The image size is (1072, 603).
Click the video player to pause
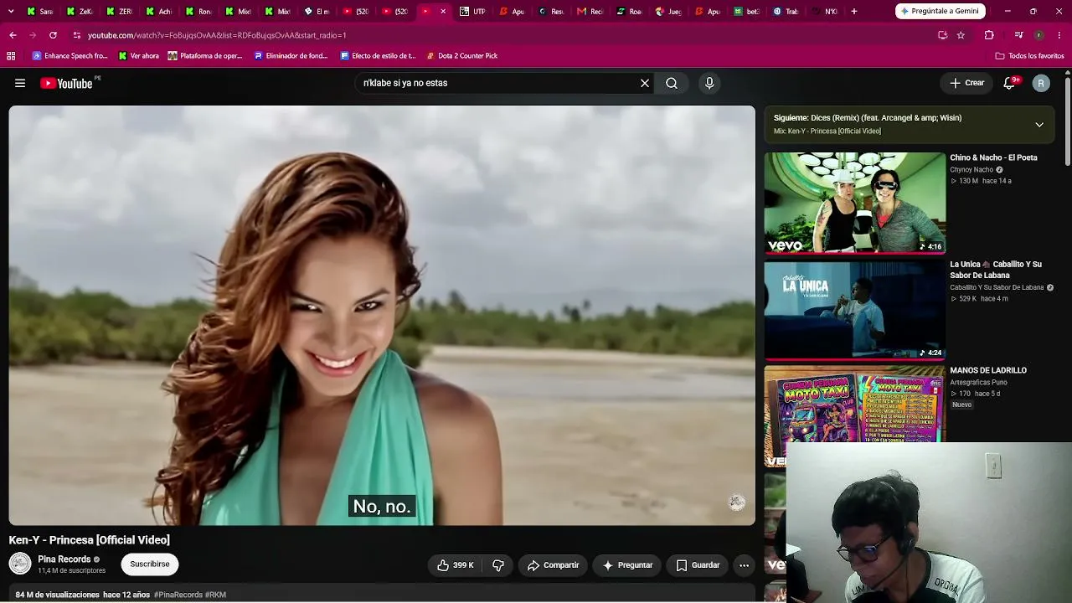[x=382, y=315]
